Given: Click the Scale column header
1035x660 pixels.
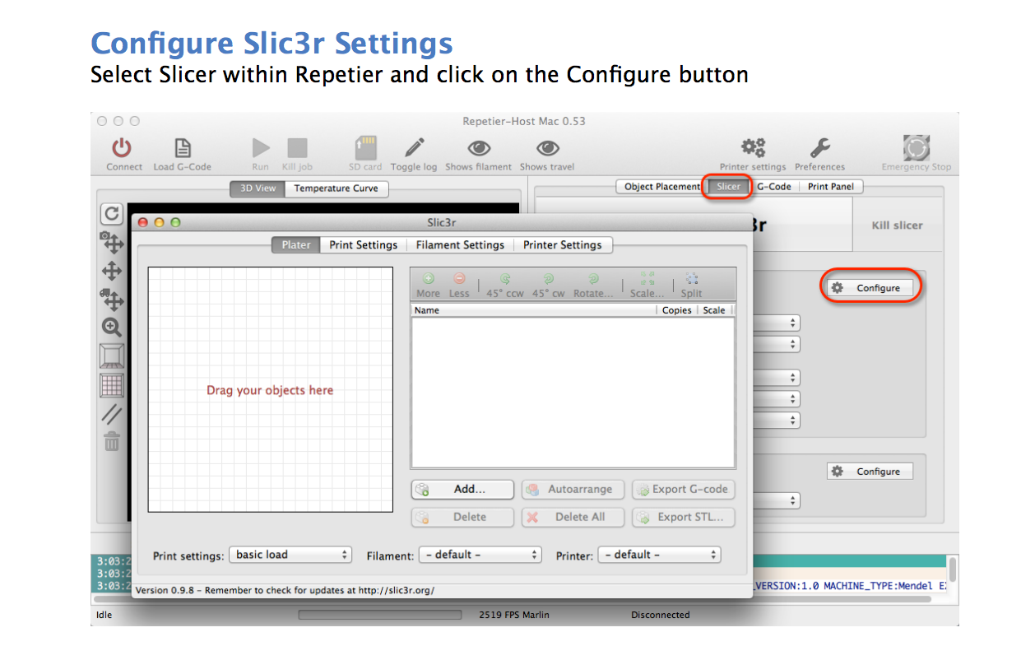Looking at the screenshot, I should pos(714,310).
